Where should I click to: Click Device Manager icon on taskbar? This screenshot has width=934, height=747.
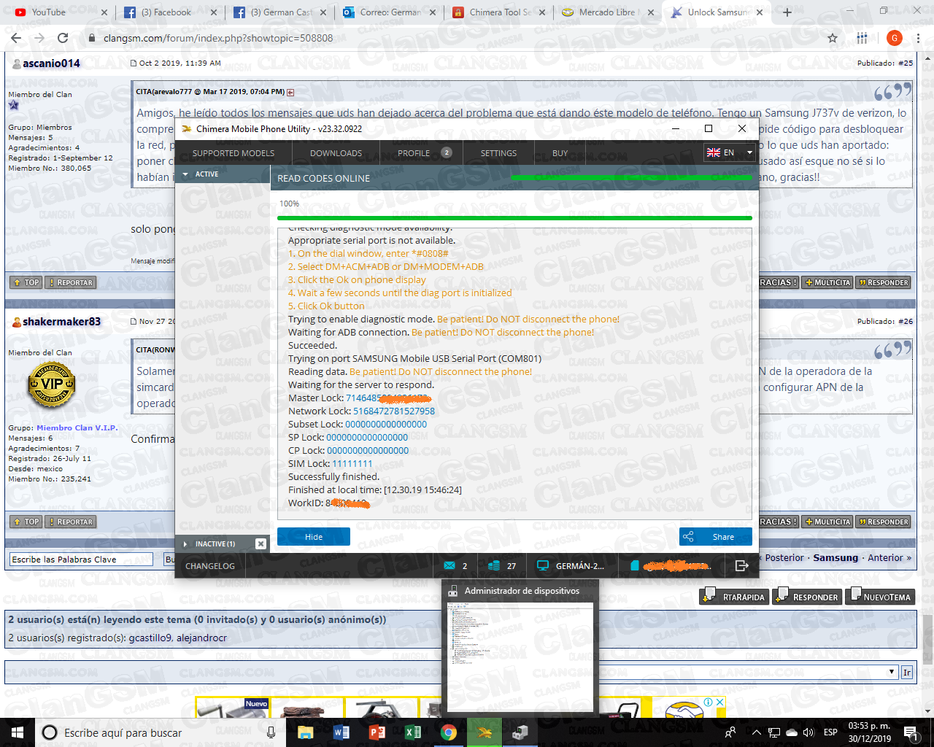(520, 732)
